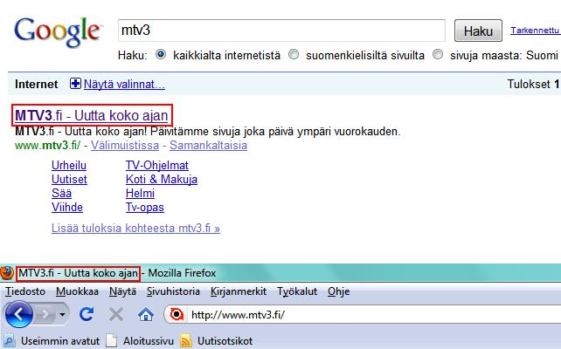Open the Helmi sitelink
The height and width of the screenshot is (349, 561).
click(x=140, y=193)
